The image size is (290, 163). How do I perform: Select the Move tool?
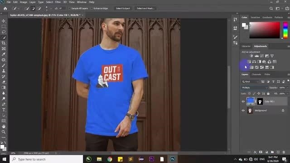[x=4, y=21]
